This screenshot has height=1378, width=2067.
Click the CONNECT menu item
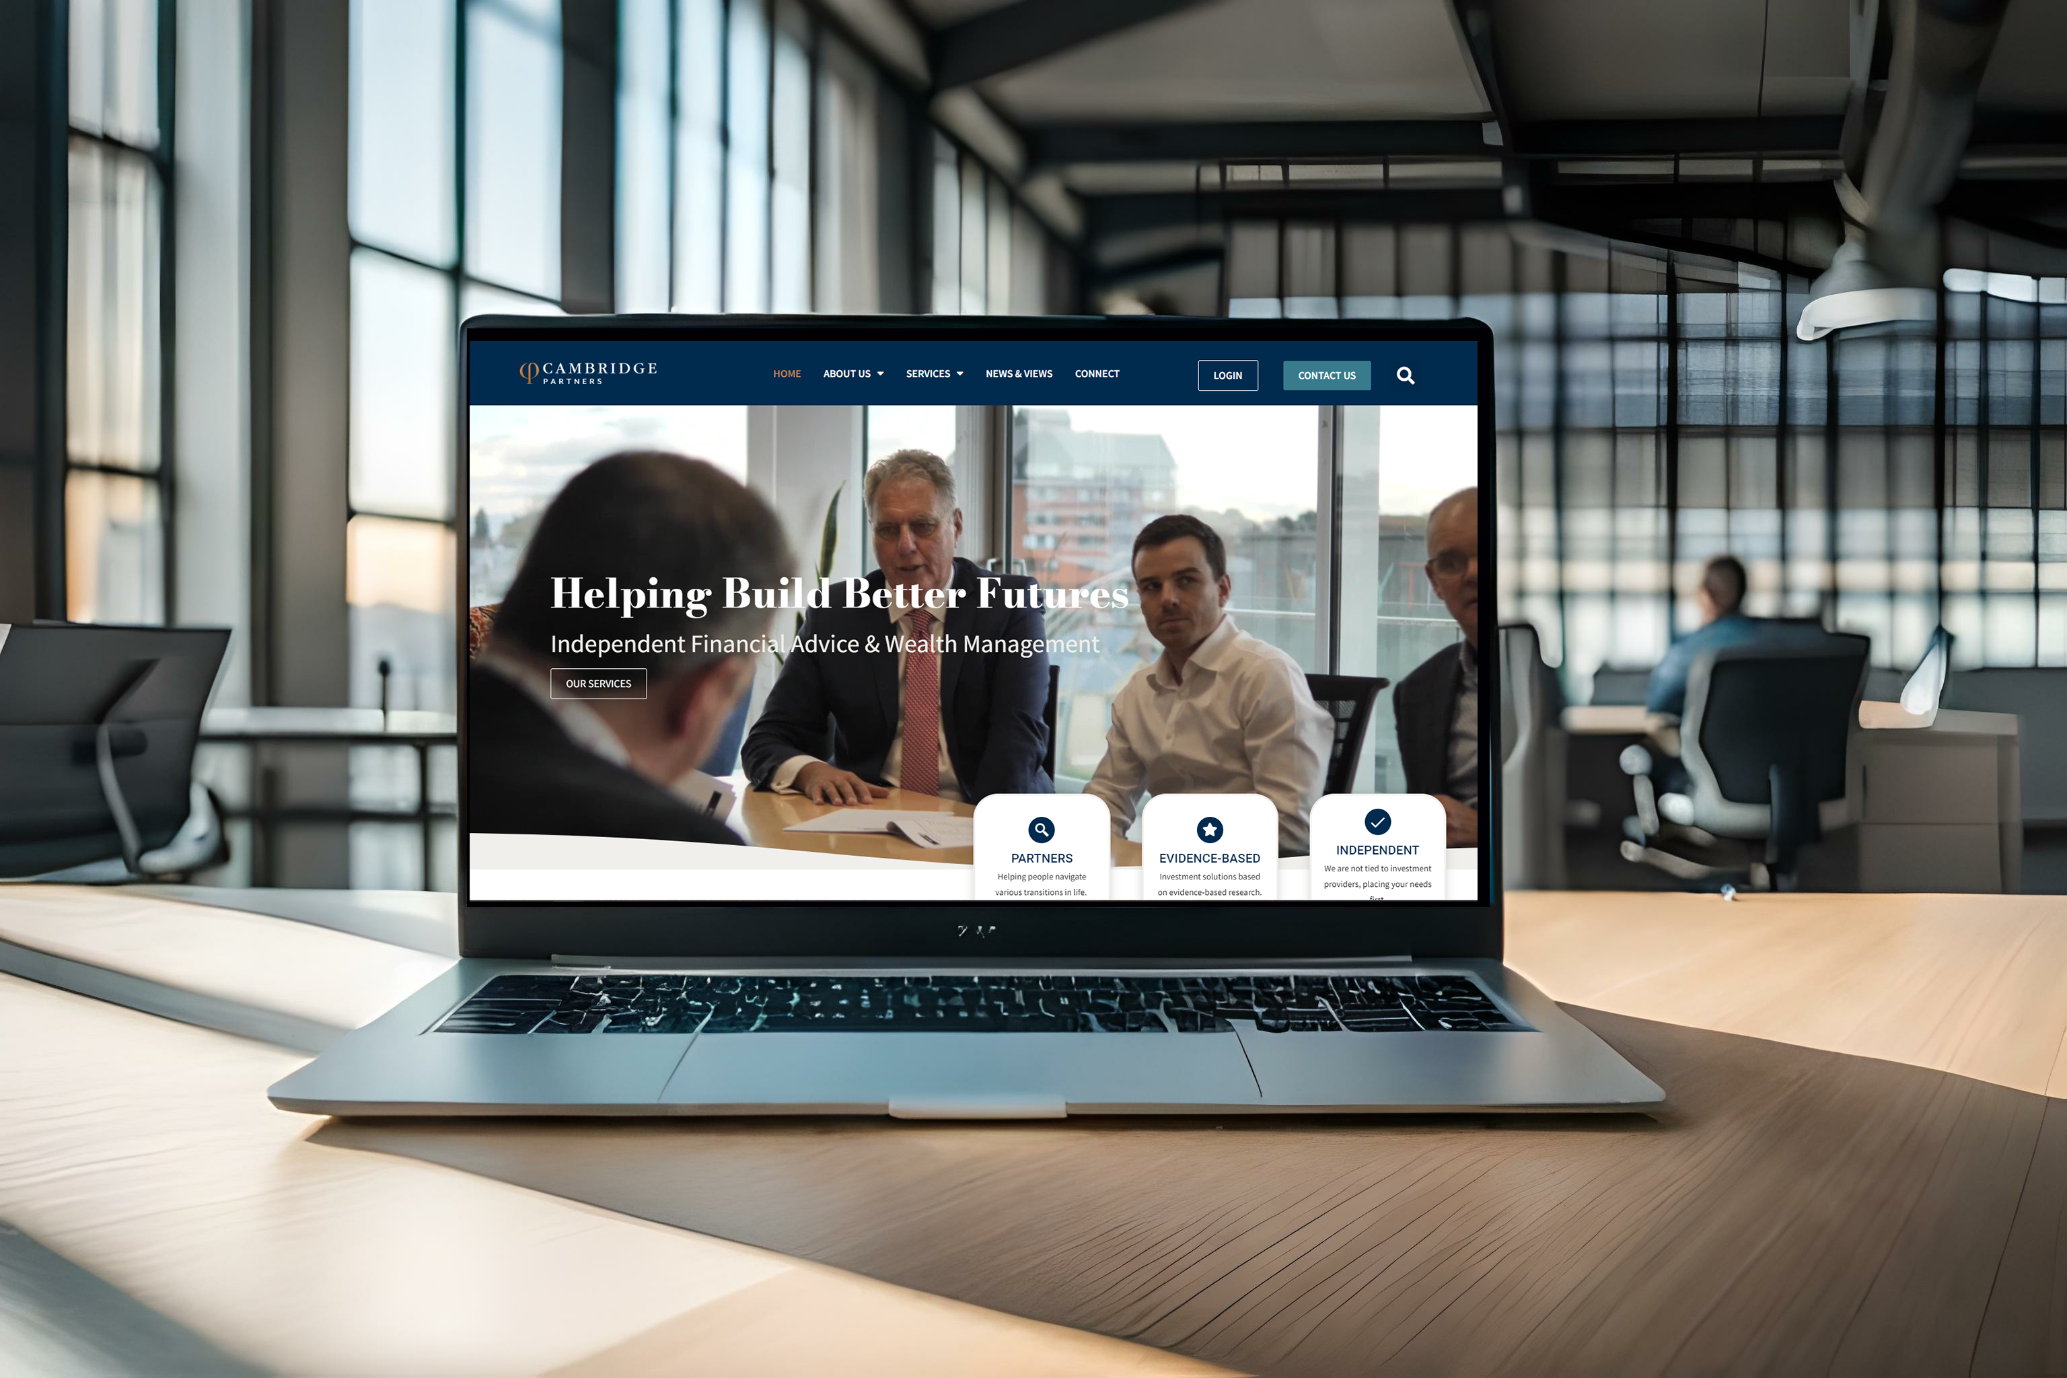[x=1097, y=372]
